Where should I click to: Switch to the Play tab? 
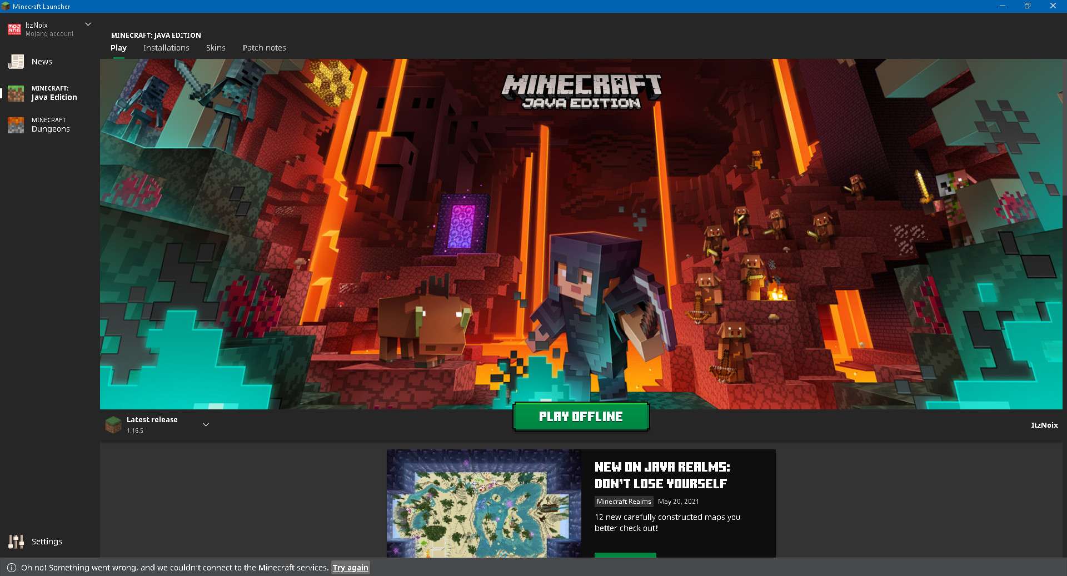[118, 48]
